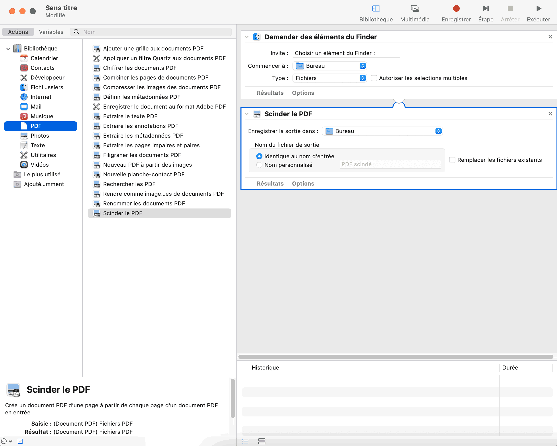Open the Type Fichiers popup

[330, 78]
